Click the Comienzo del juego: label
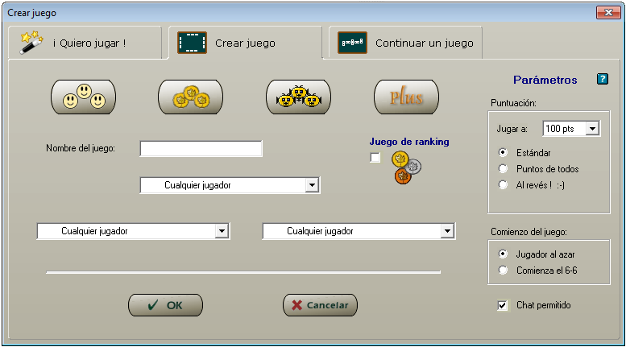The width and height of the screenshot is (626, 347). (529, 232)
